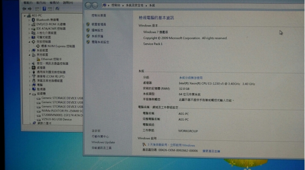Open Windows Update link in the sidebar
The width and height of the screenshot is (305, 170).
tap(103, 142)
